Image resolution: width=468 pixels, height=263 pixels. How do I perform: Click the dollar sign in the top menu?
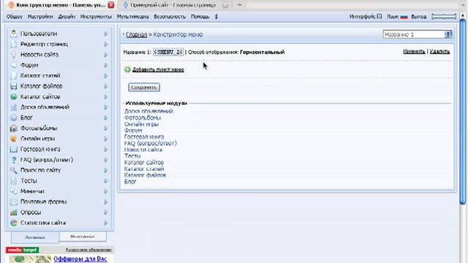pos(216,17)
